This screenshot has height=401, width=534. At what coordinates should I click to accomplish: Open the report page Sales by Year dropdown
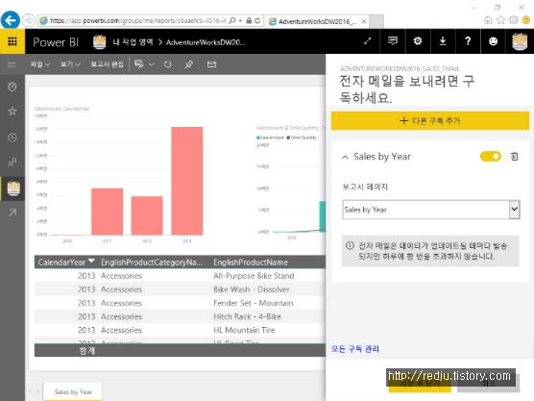click(x=431, y=210)
